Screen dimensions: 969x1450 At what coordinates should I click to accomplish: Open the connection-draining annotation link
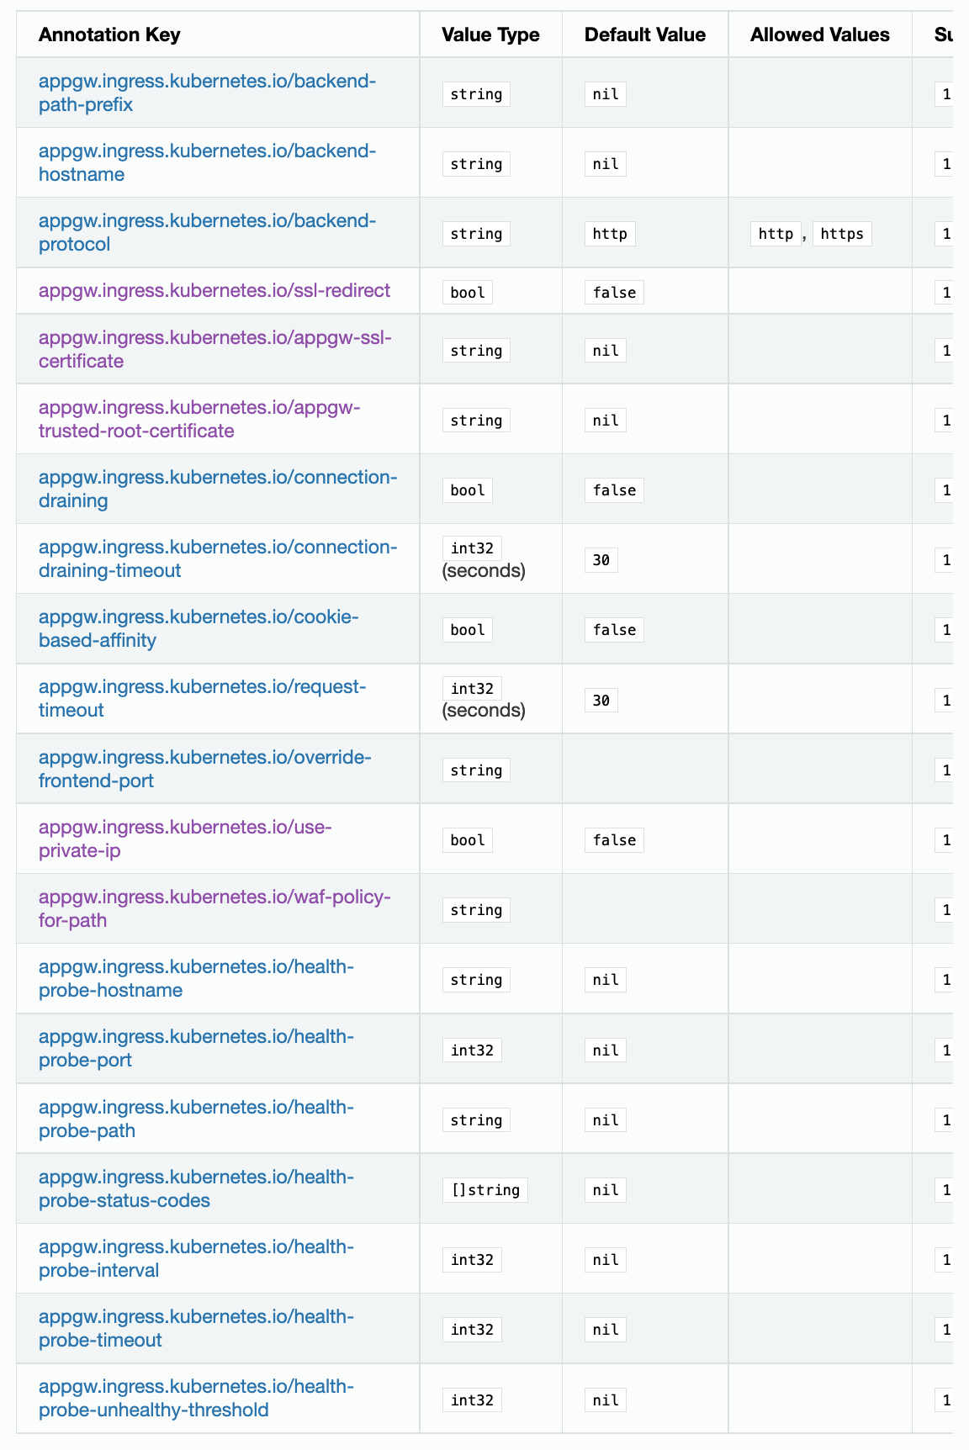(218, 489)
